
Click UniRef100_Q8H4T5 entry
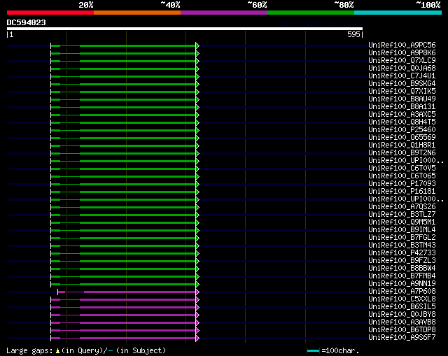[402, 122]
